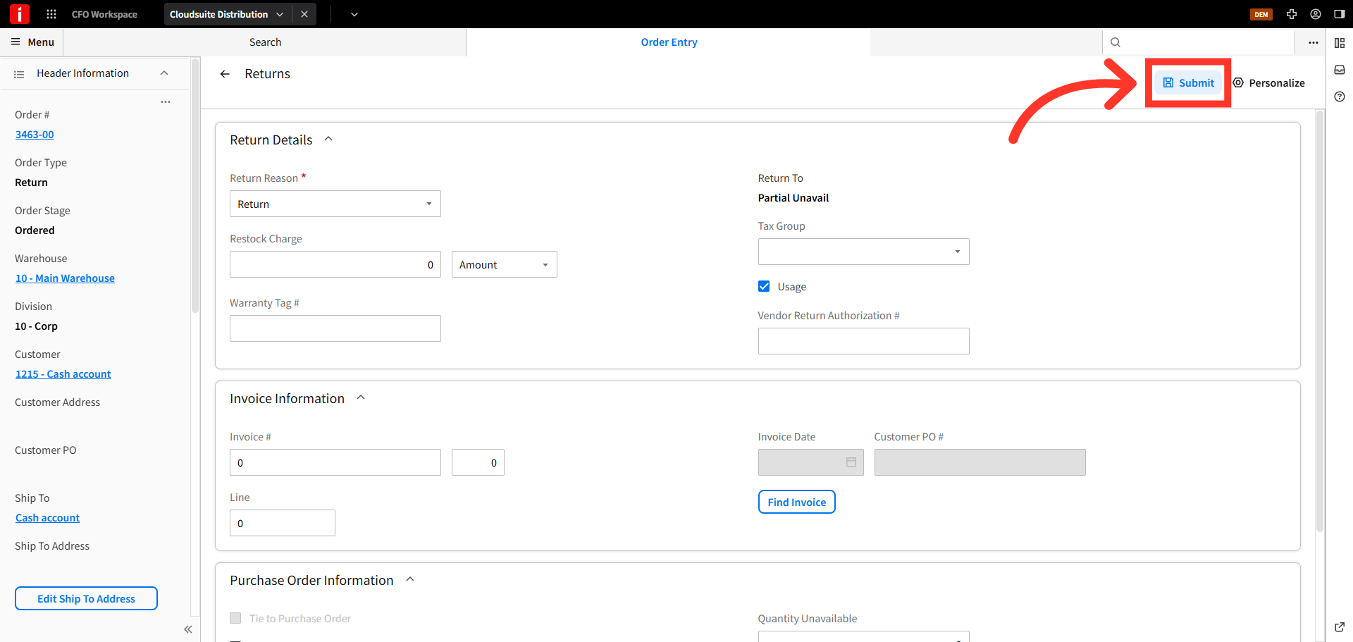The height and width of the screenshot is (642, 1353).
Task: Click the Customer PO # field
Action: tap(980, 462)
